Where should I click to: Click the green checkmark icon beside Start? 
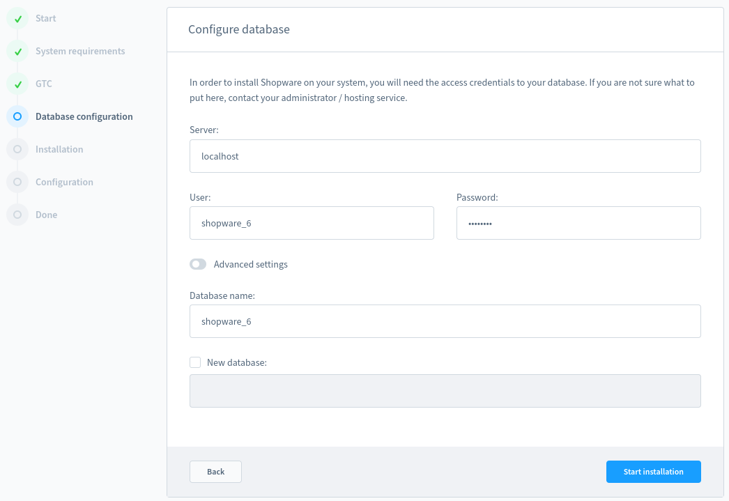(17, 19)
